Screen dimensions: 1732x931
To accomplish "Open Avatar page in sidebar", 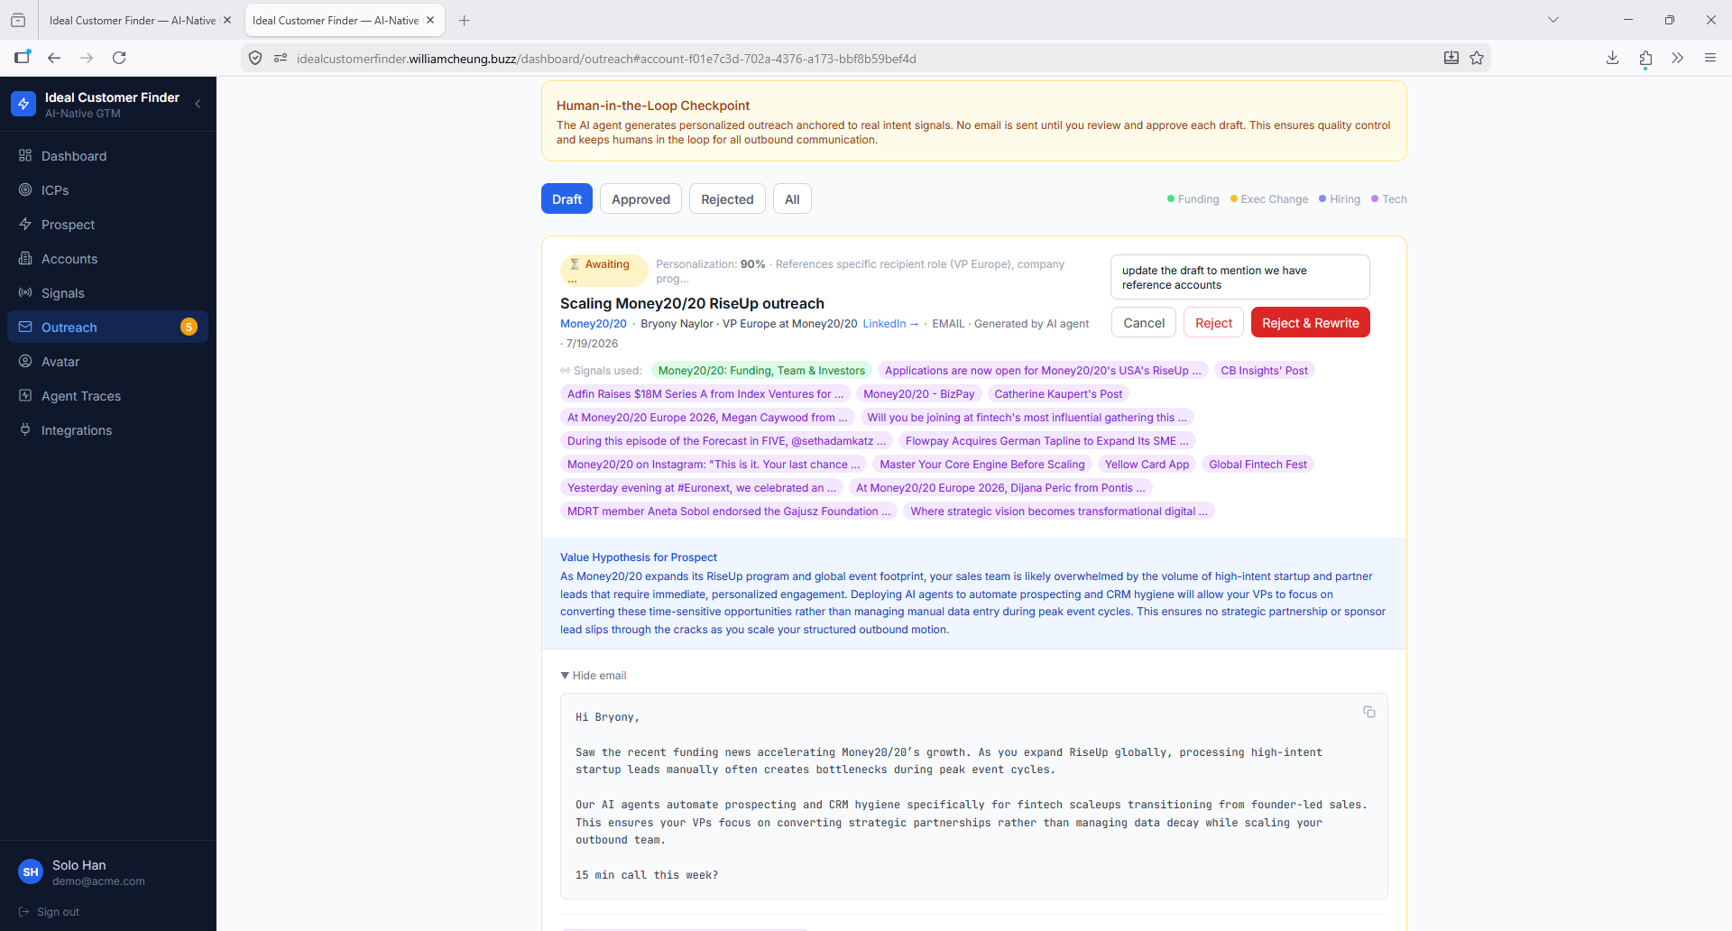I will [107, 362].
